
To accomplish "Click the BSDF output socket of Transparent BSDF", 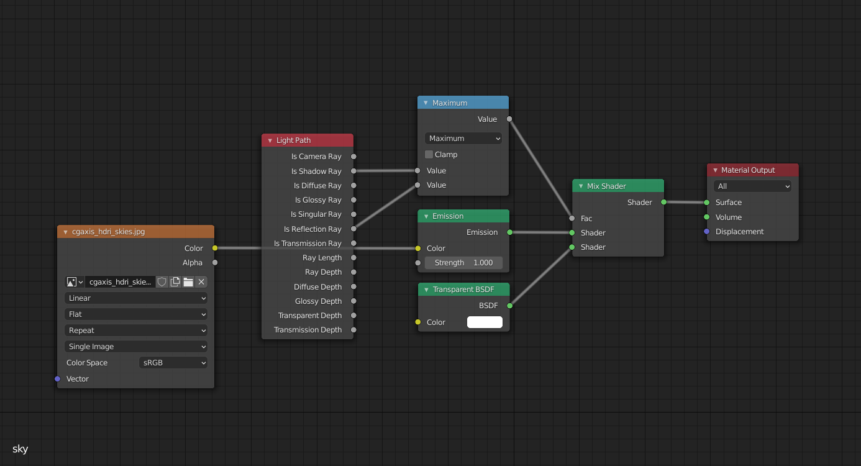I will click(509, 305).
